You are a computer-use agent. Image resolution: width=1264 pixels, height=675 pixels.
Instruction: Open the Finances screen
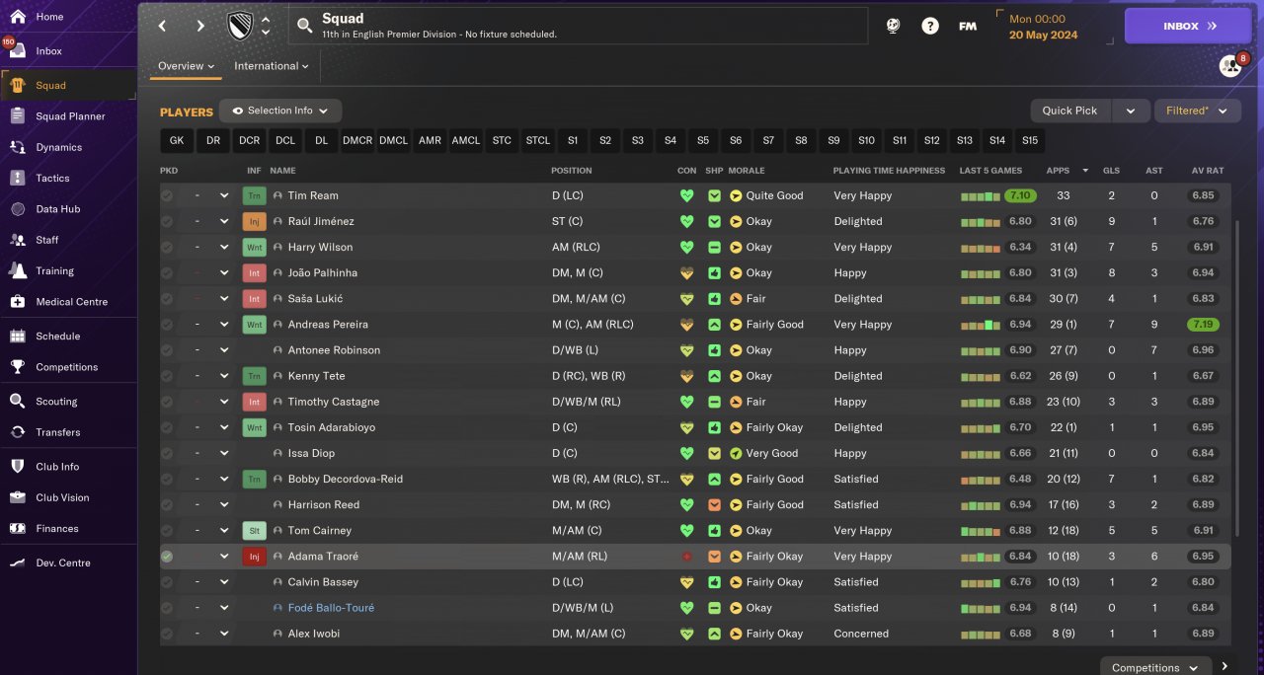(57, 528)
